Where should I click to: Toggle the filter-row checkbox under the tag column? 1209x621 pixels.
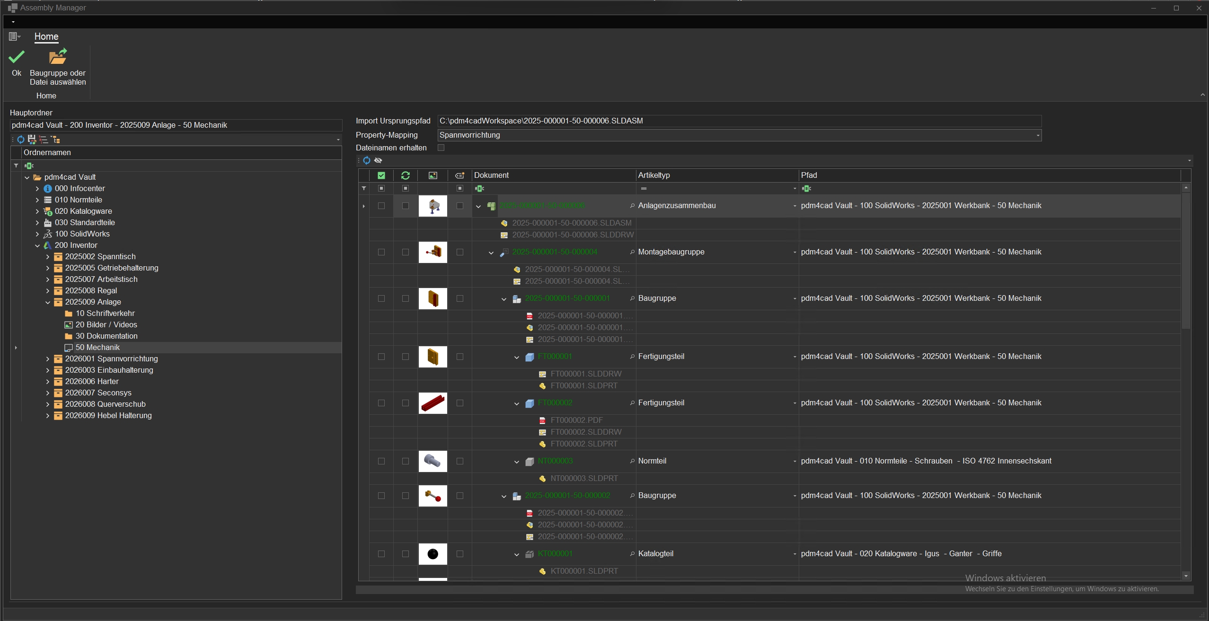460,188
